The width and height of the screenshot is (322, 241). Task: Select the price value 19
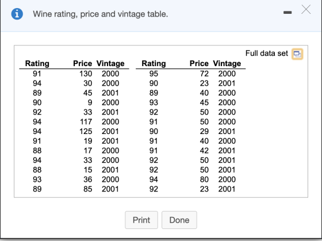87,141
